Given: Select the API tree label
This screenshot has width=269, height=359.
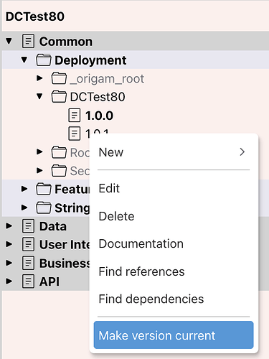Looking at the screenshot, I should click(49, 281).
